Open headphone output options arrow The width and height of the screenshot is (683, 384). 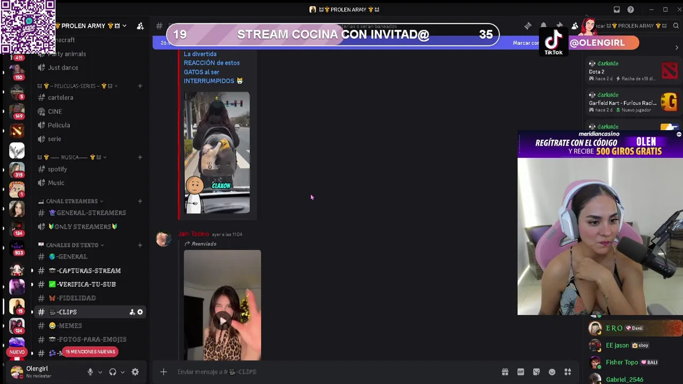tap(122, 372)
